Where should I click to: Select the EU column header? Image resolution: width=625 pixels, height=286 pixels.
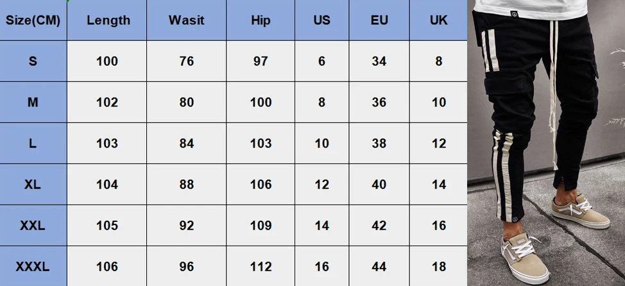click(379, 20)
